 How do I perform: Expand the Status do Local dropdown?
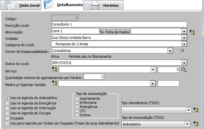click(184, 63)
